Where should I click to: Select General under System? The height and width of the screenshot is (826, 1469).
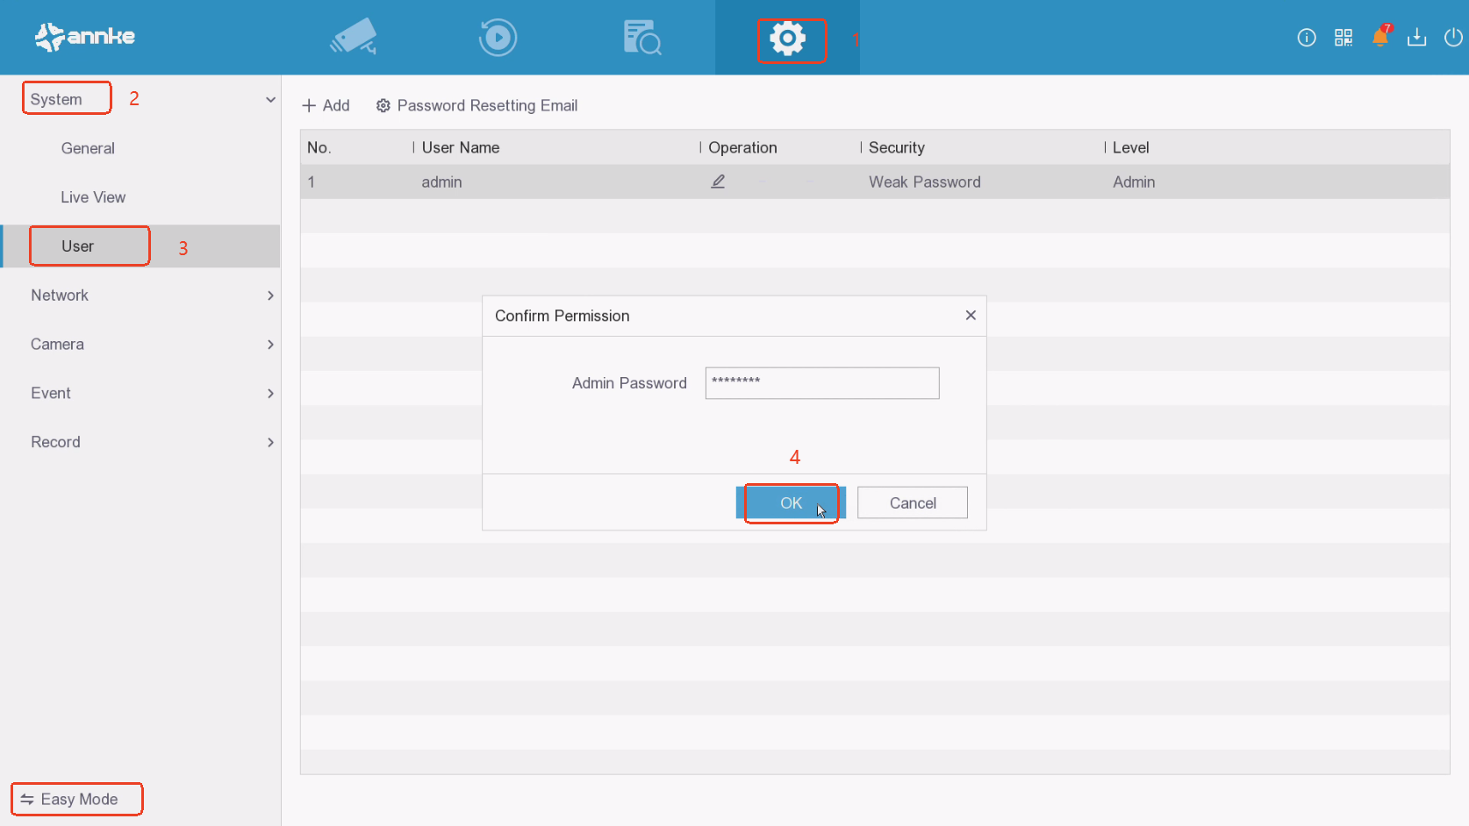(88, 148)
